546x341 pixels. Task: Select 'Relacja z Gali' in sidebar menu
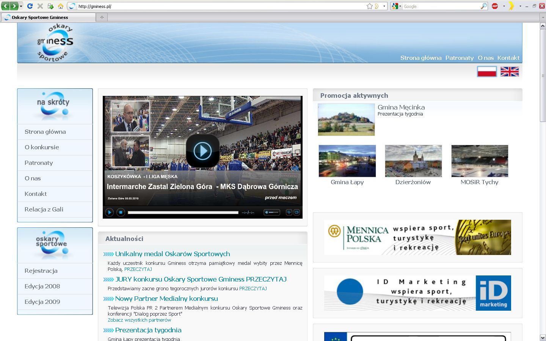pyautogui.click(x=44, y=210)
